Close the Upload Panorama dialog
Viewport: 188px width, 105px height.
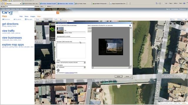pos(131,23)
